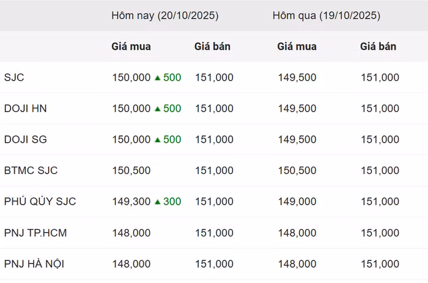Select the Hôm nay (20/10/2025) header
428x283 pixels.
coord(164,15)
